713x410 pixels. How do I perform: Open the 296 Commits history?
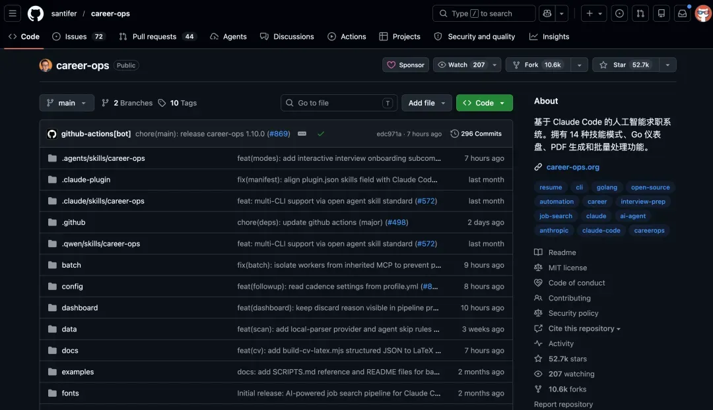point(475,134)
